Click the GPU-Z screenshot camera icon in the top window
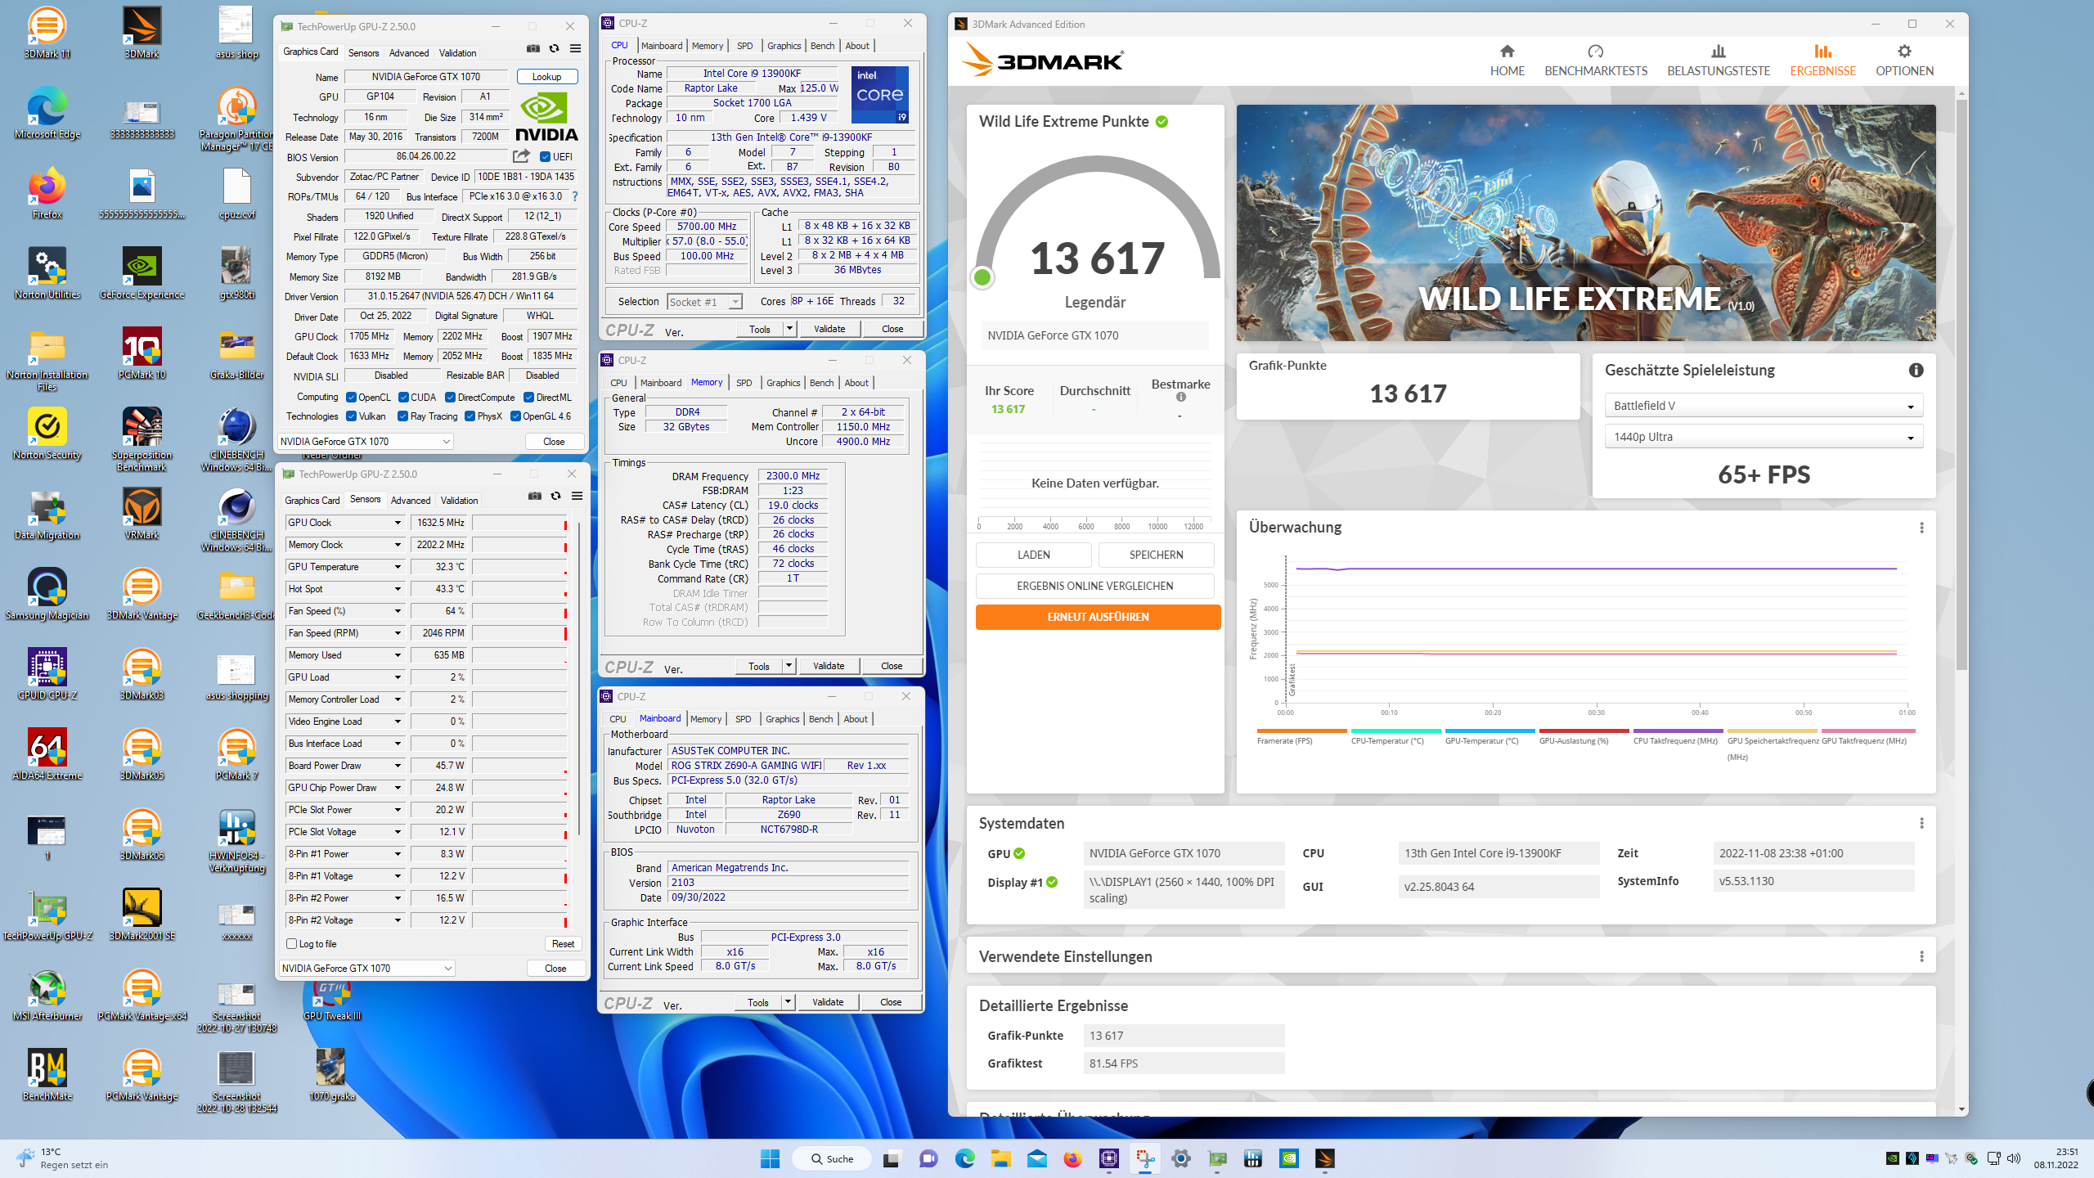 tap(533, 49)
